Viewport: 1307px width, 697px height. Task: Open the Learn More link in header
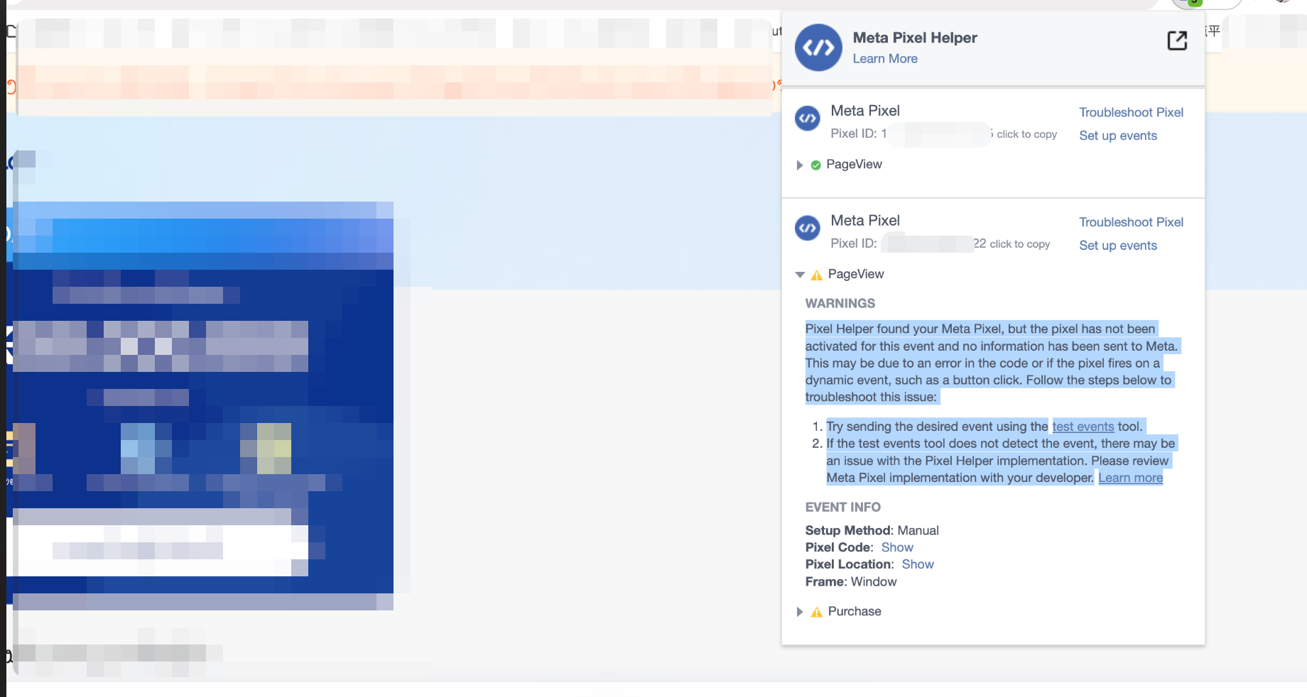(x=885, y=59)
